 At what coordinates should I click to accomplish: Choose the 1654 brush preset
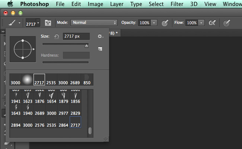[51, 98]
